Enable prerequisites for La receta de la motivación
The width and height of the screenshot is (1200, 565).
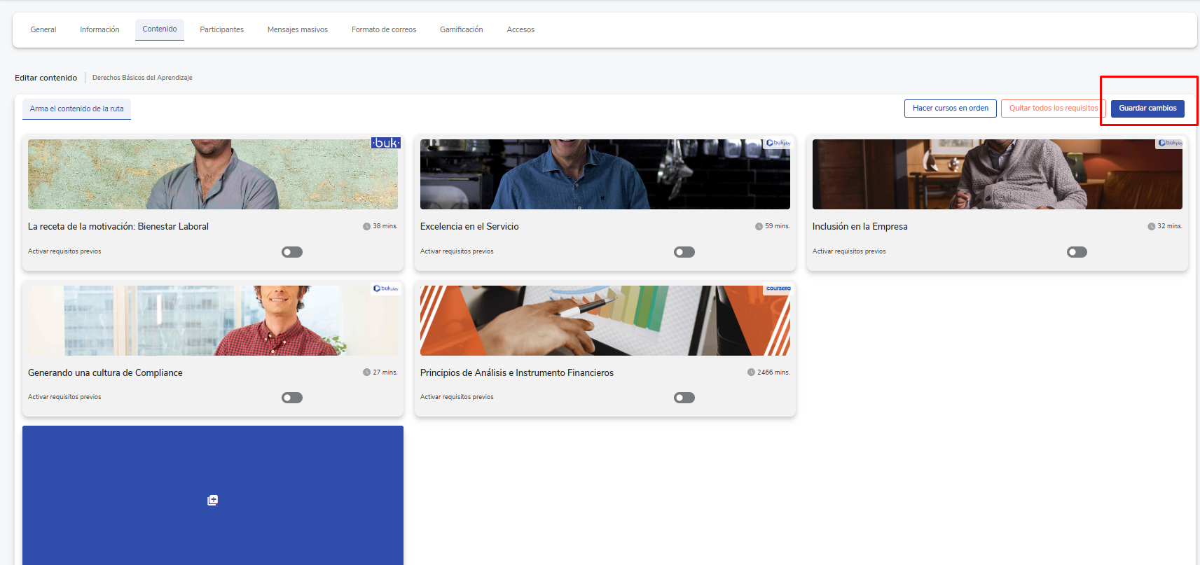(x=292, y=252)
